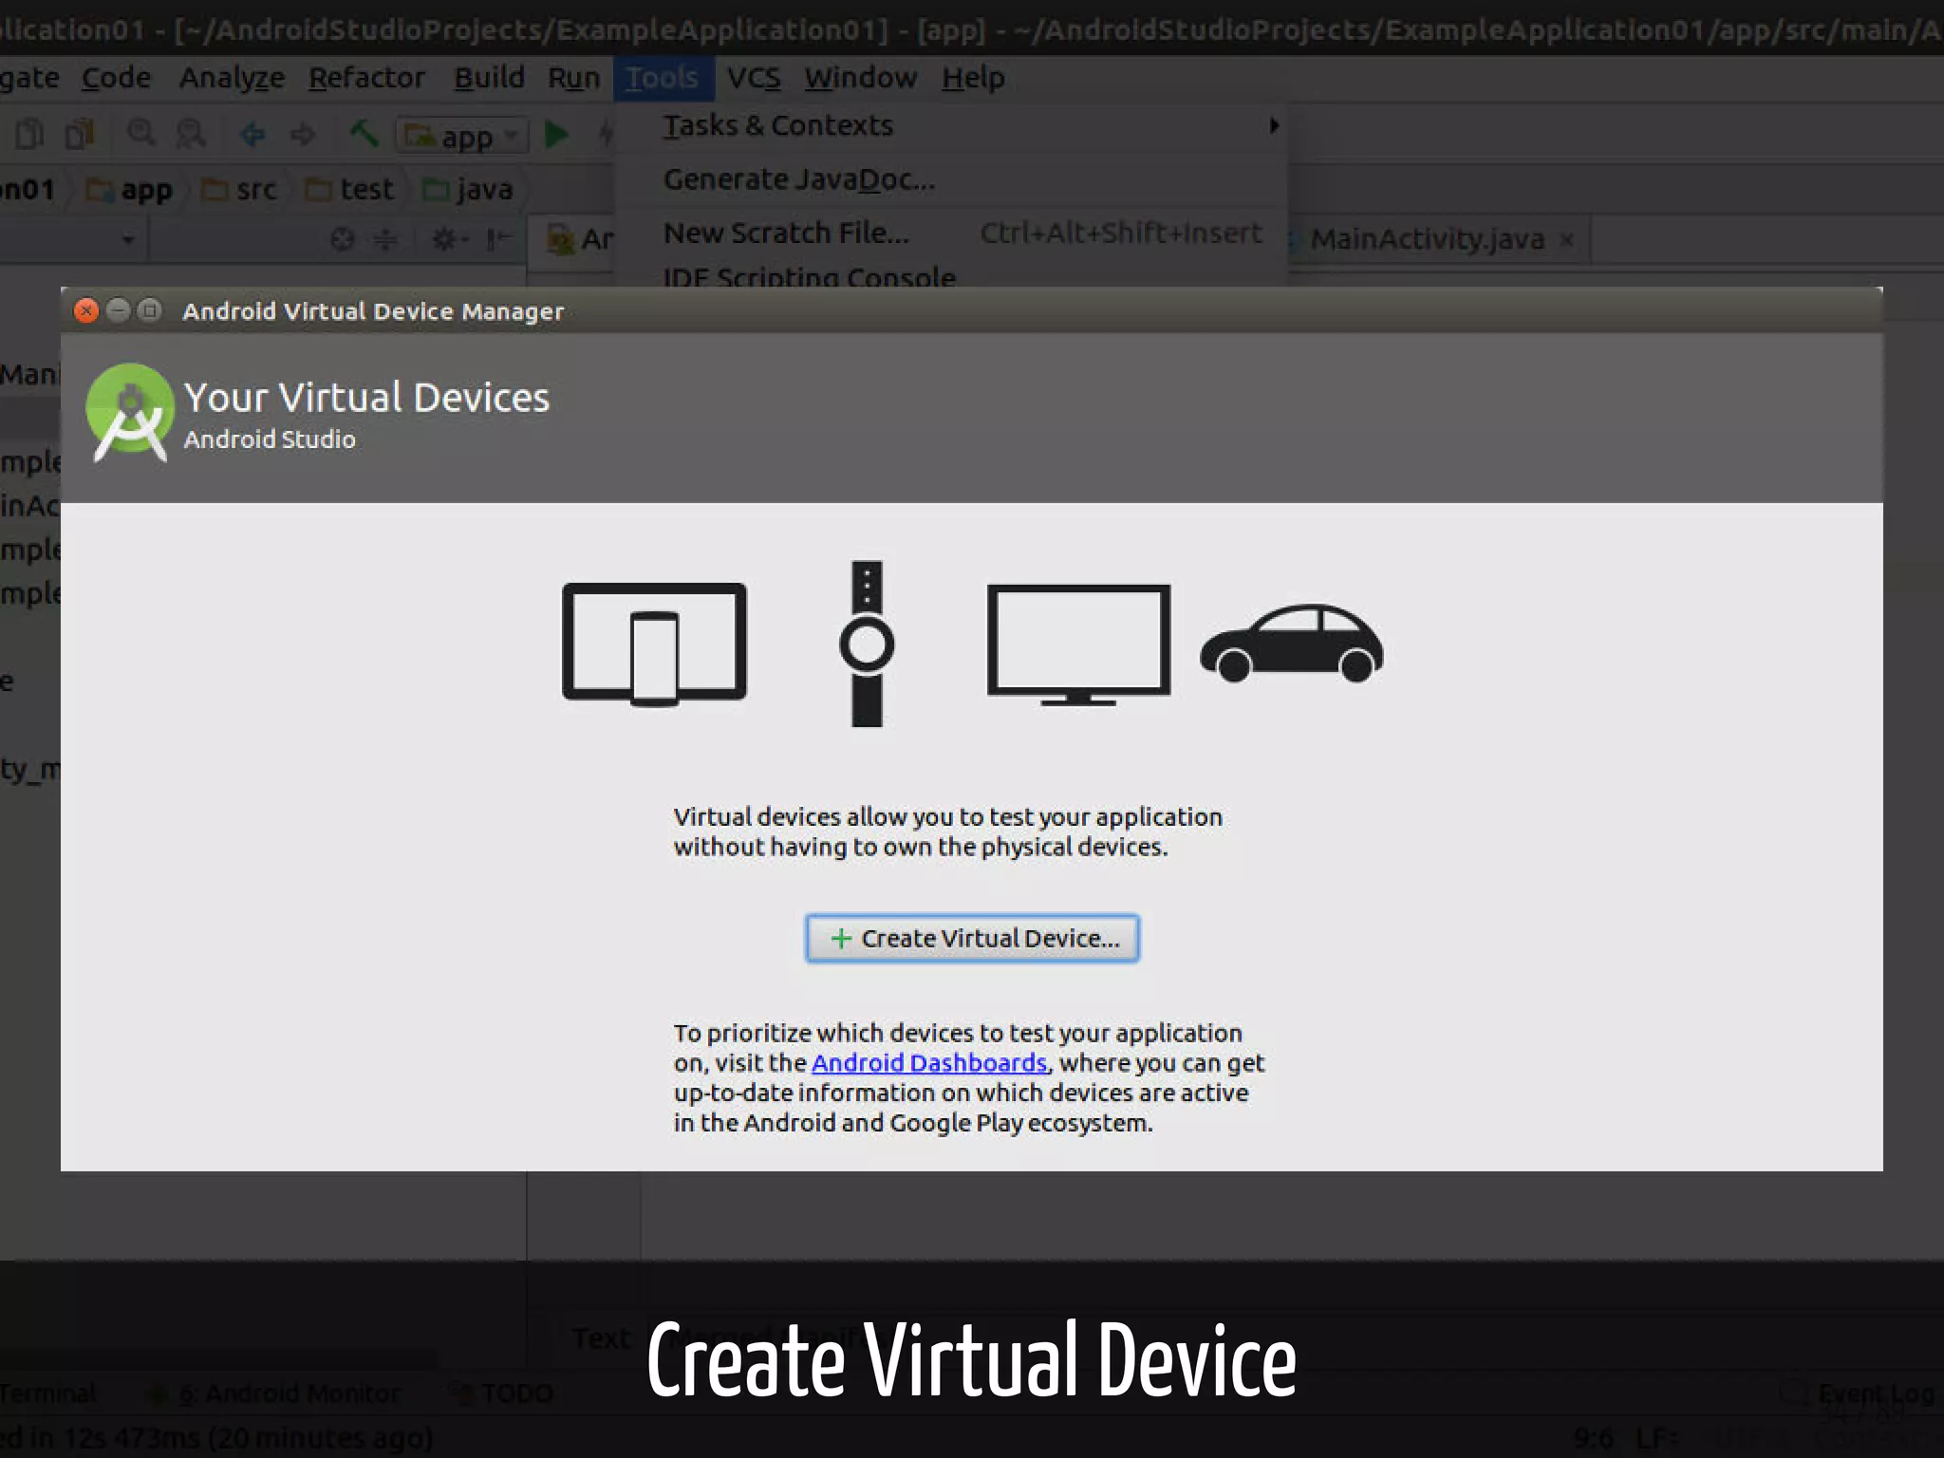Click the wear watch device icon
Image resolution: width=1944 pixels, height=1458 pixels.
[x=867, y=645]
